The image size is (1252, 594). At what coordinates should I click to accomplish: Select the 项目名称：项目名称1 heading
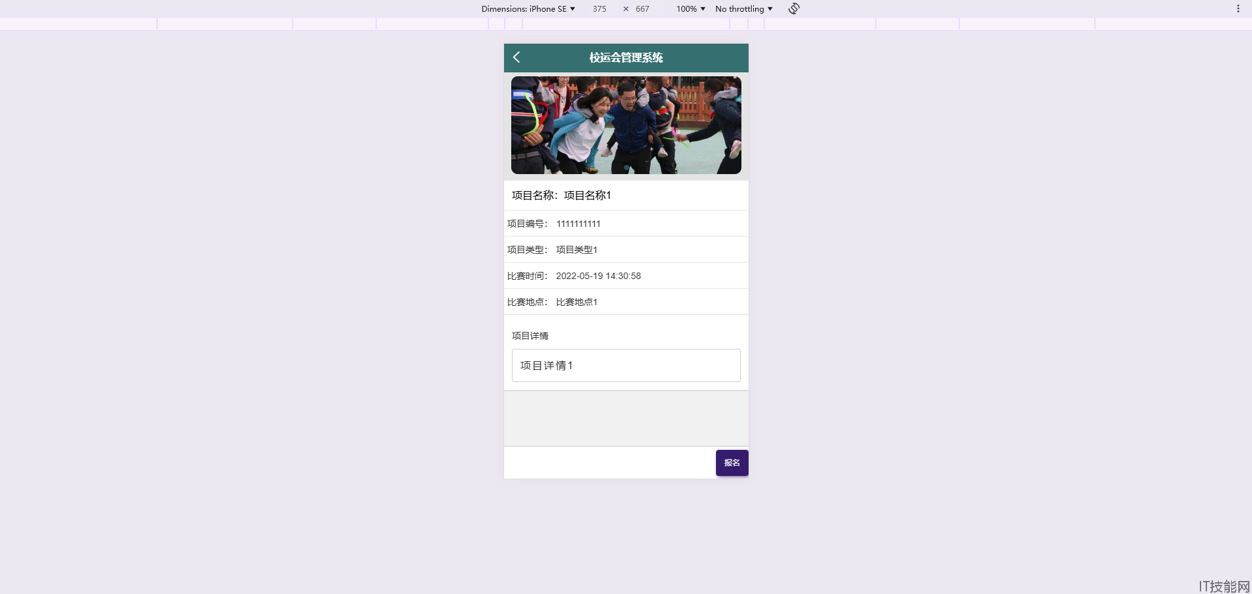coord(561,195)
